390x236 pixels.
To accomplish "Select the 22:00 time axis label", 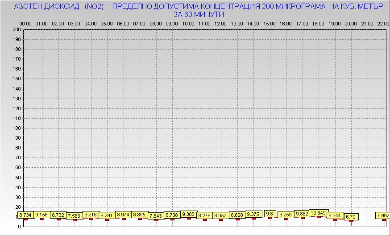I will pos(383,23).
